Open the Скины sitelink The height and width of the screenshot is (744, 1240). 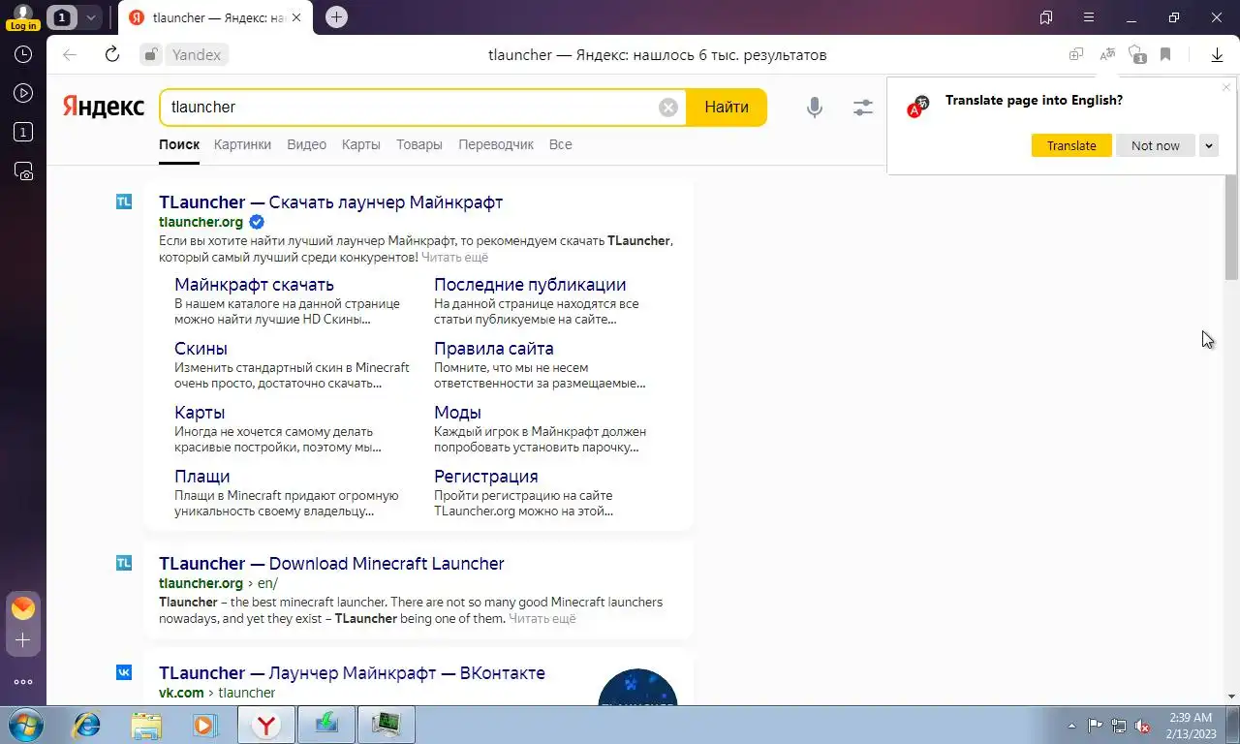[x=201, y=349]
